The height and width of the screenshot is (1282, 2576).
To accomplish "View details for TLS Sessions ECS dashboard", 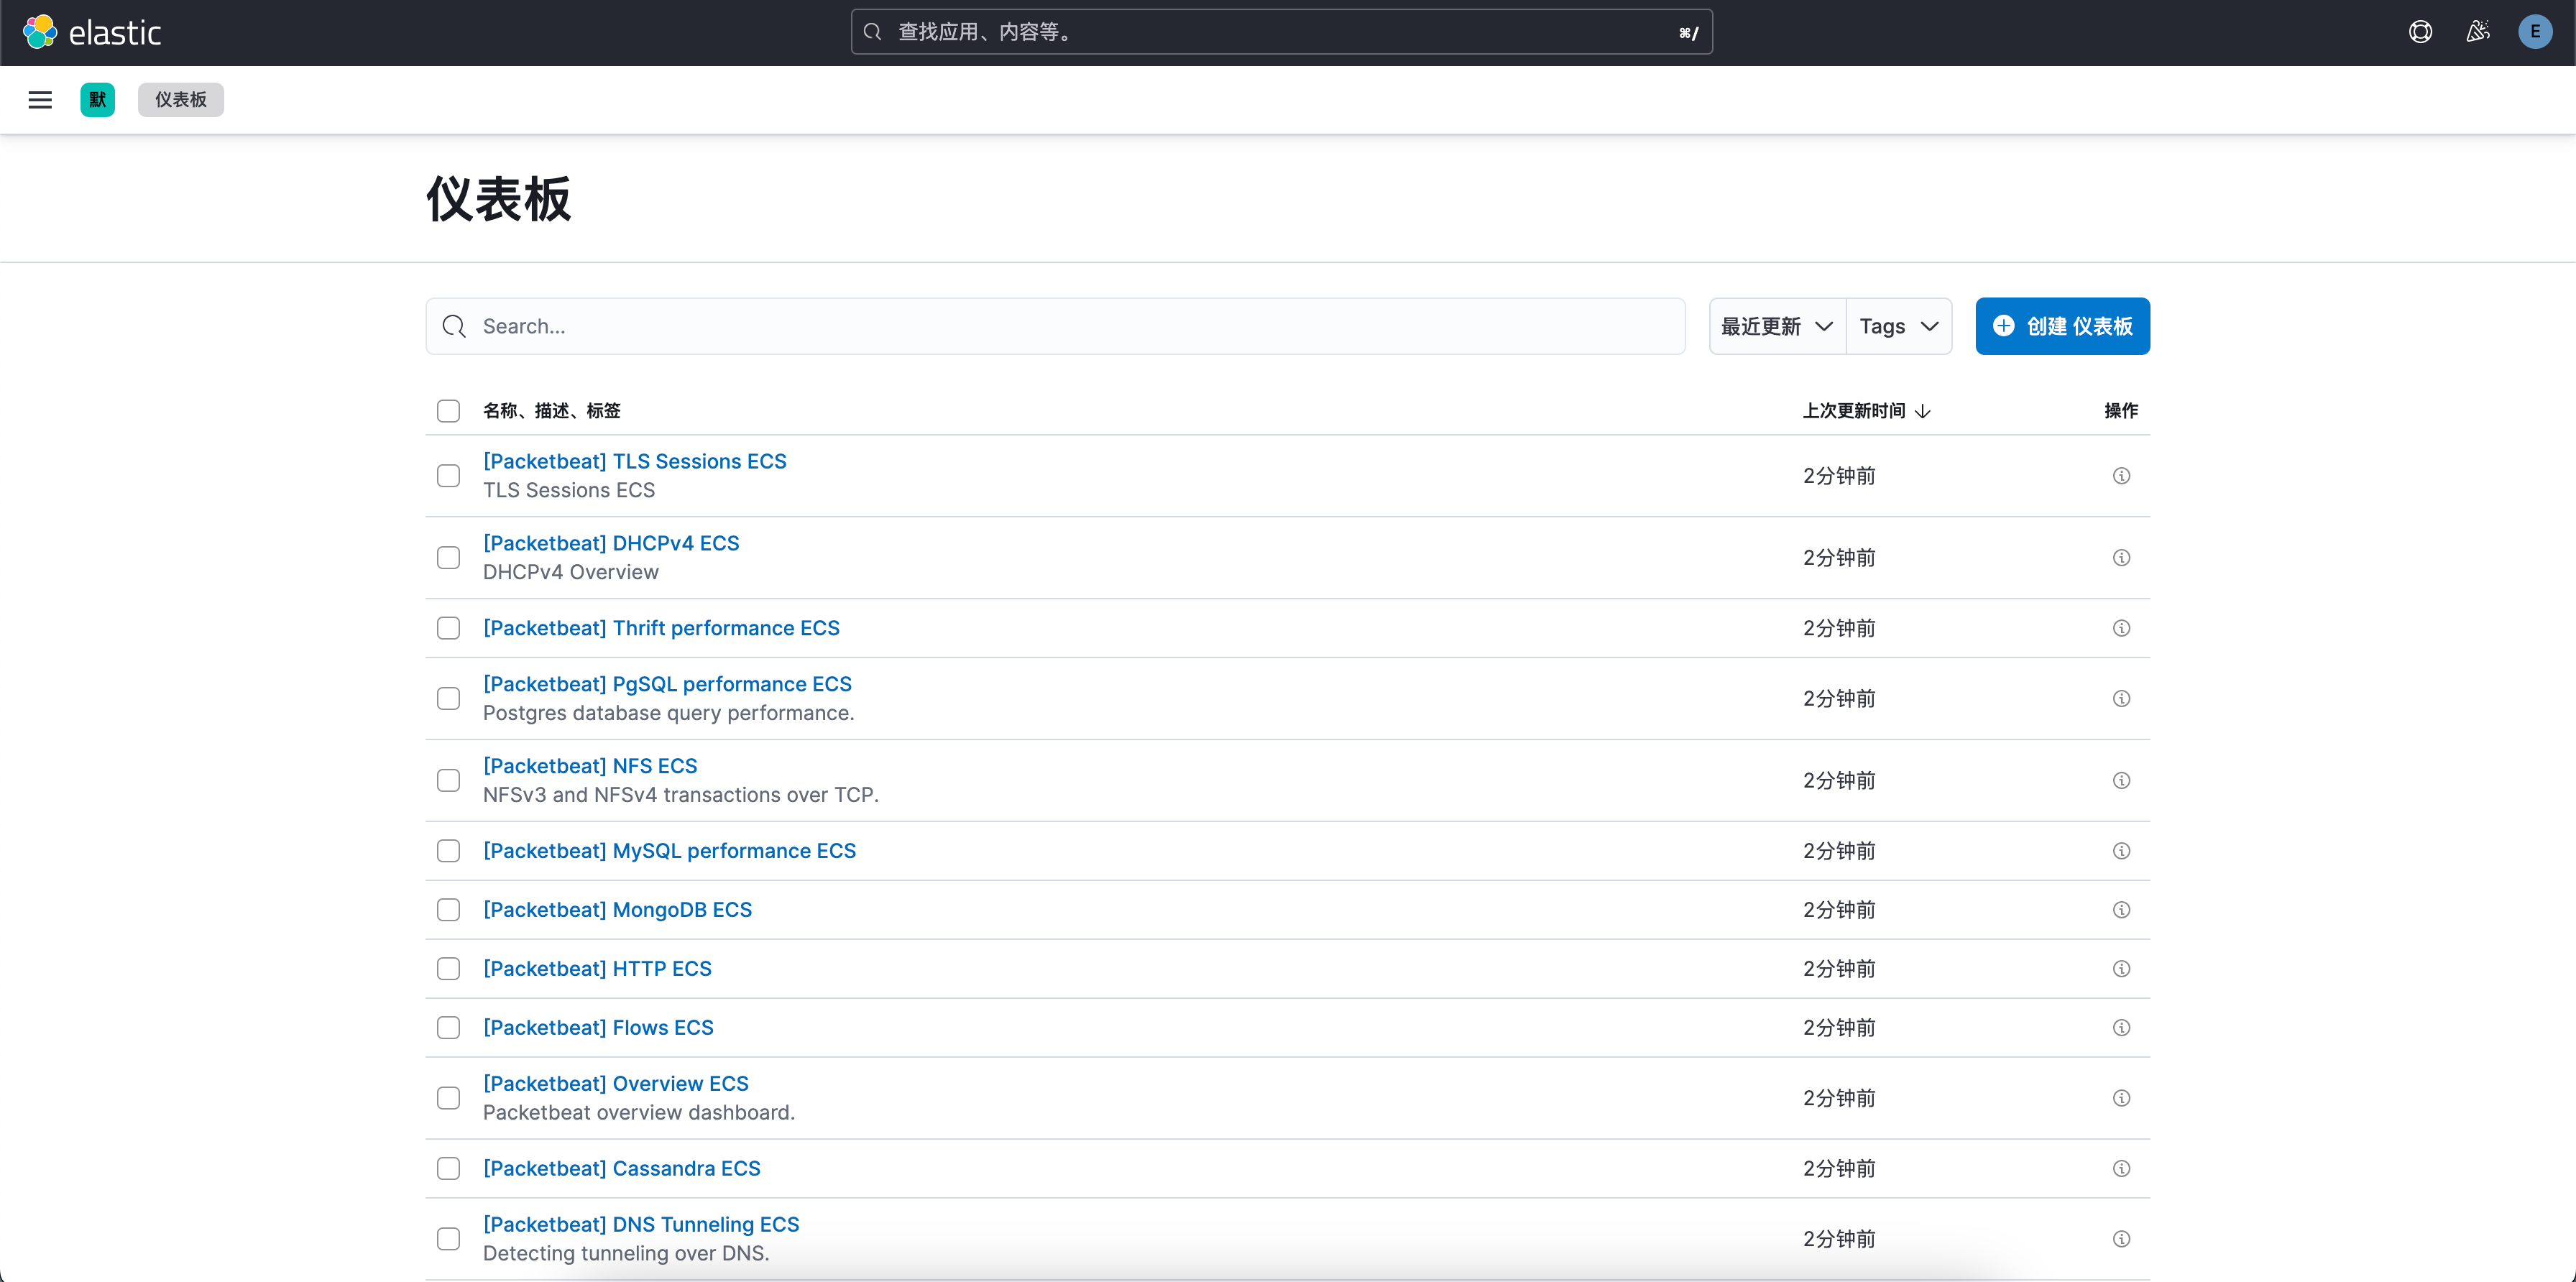I will [2121, 476].
